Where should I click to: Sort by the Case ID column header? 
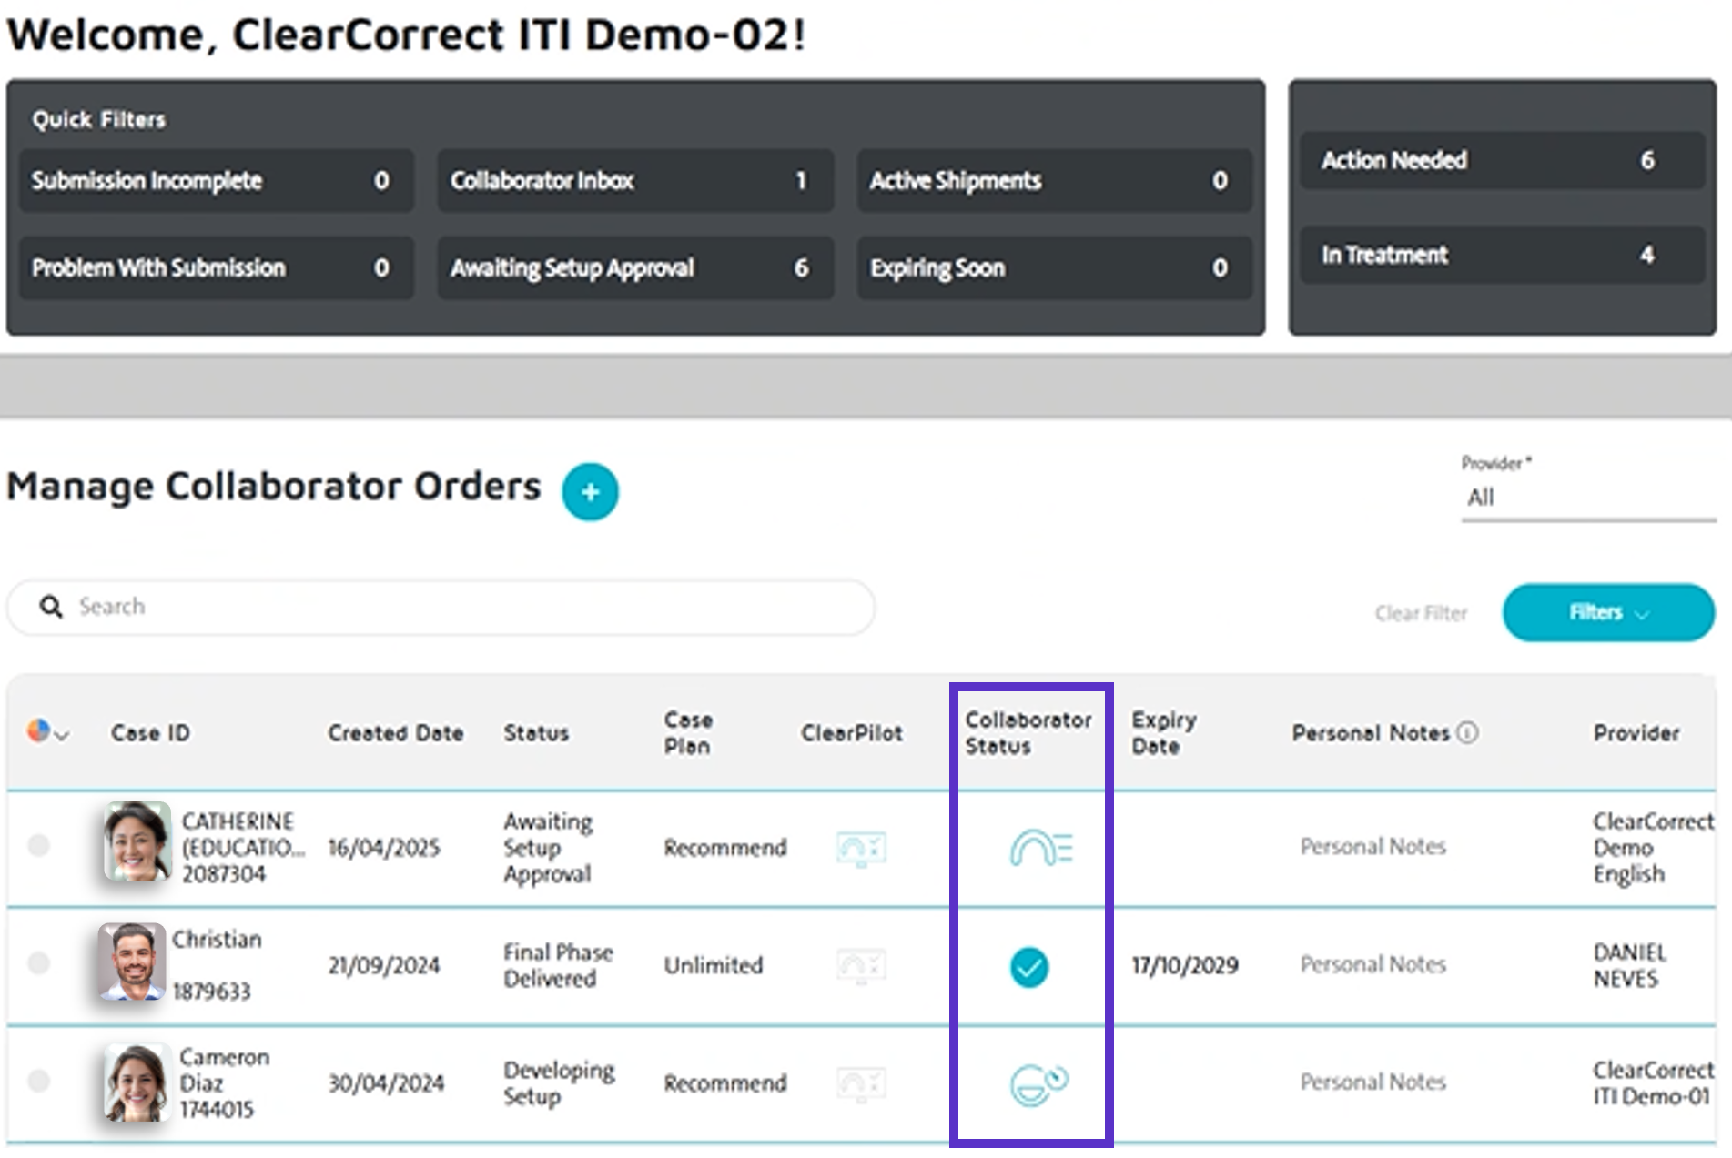[x=150, y=733]
